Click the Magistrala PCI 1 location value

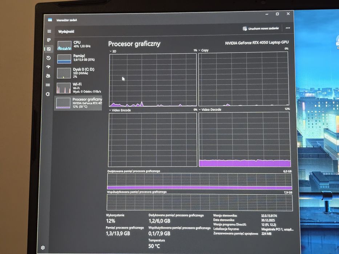[x=277, y=229]
